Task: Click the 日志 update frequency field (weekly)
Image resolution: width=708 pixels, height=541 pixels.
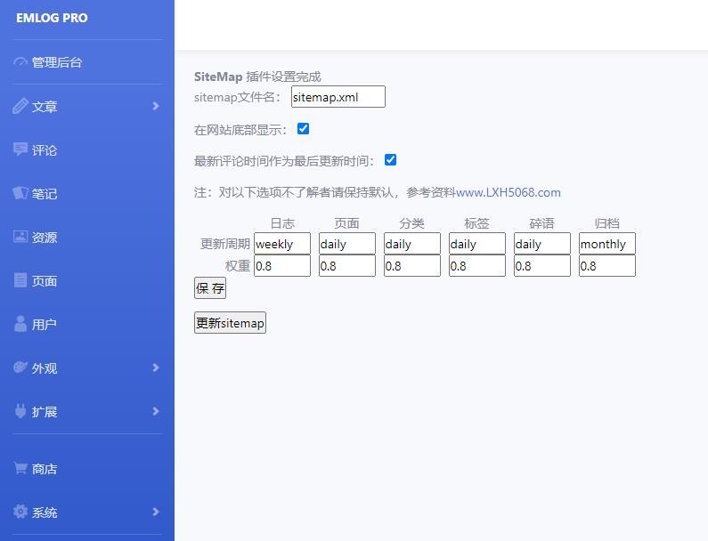Action: click(x=282, y=244)
